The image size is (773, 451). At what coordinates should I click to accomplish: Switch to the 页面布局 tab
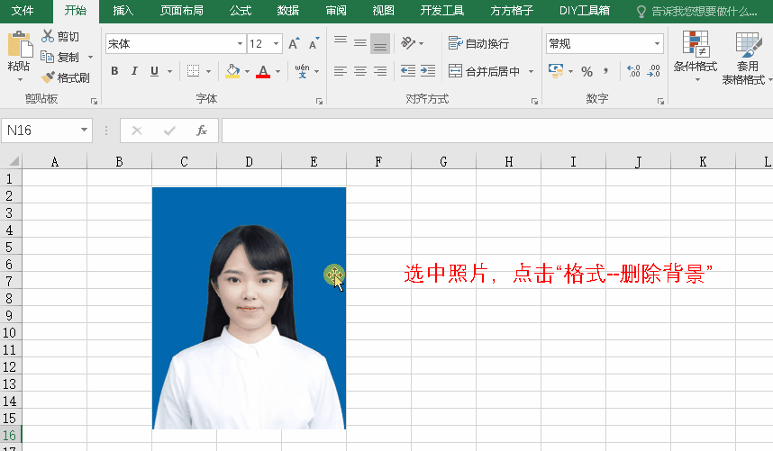(x=181, y=11)
